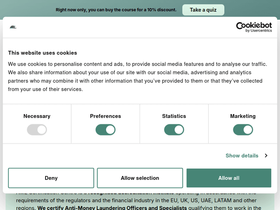The width and height of the screenshot is (280, 210).
Task: Click the AML logo in the cookie dialog
Action: (13, 27)
